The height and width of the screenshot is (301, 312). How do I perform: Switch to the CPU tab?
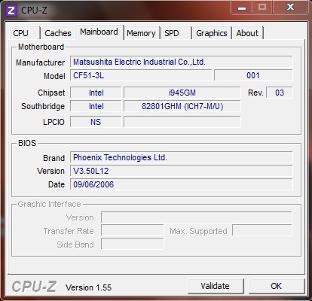pos(25,33)
